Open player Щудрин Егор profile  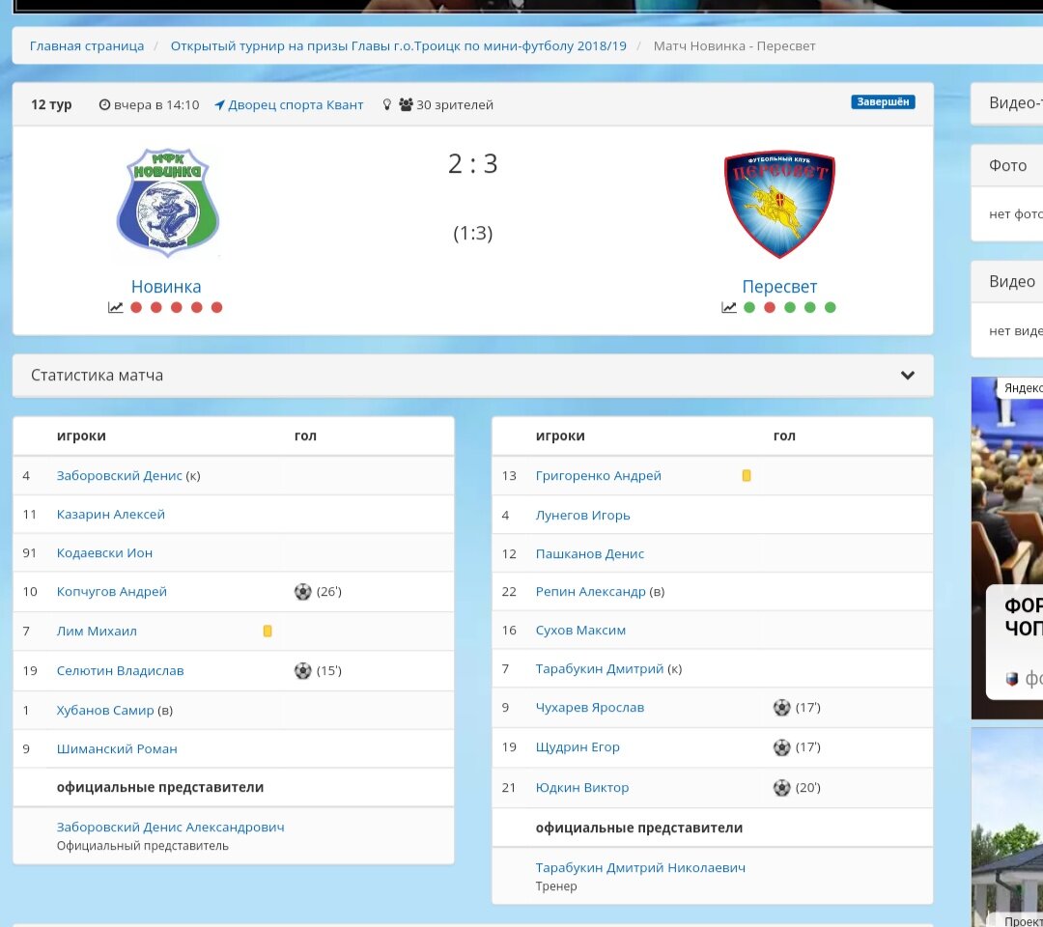point(578,746)
